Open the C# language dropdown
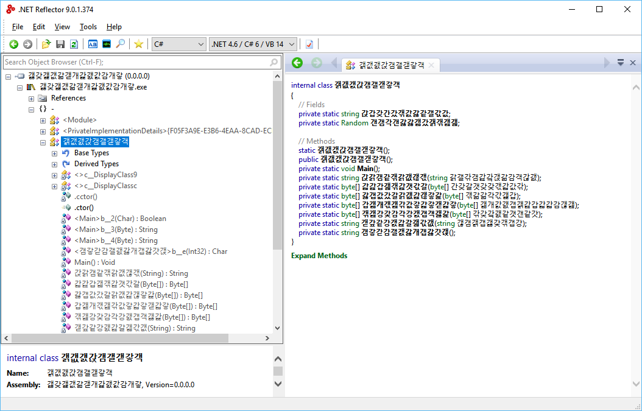The width and height of the screenshot is (642, 411). [179, 44]
